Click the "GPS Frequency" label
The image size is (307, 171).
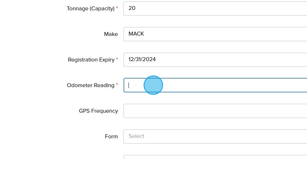click(x=98, y=111)
